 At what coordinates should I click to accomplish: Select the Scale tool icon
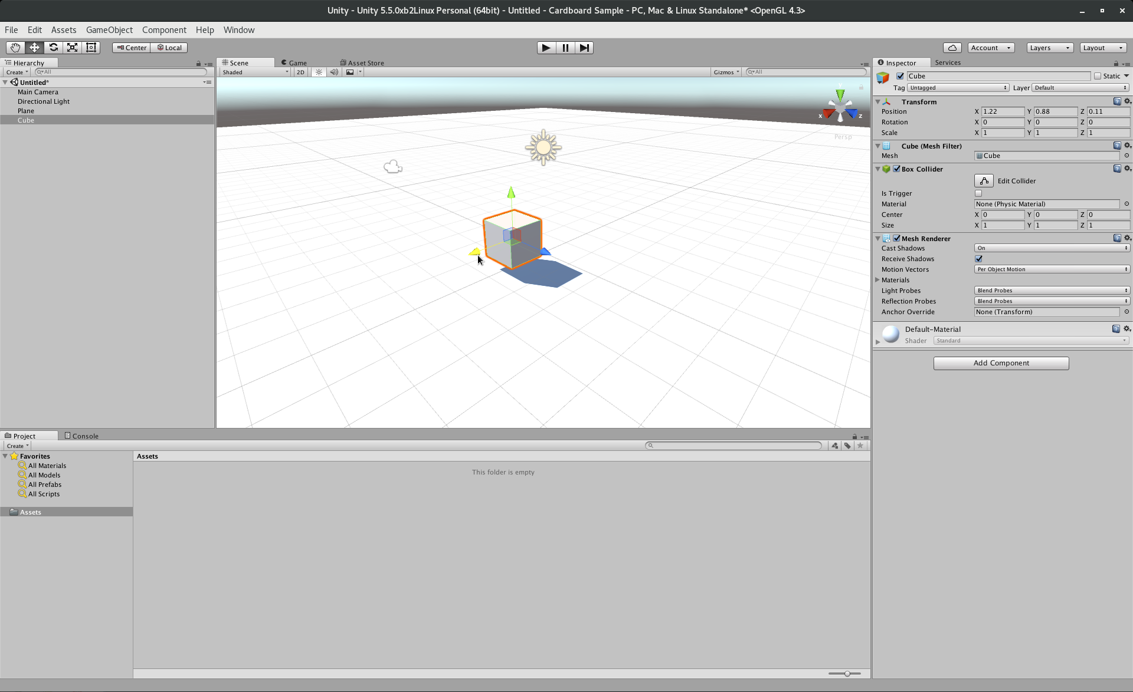(72, 48)
